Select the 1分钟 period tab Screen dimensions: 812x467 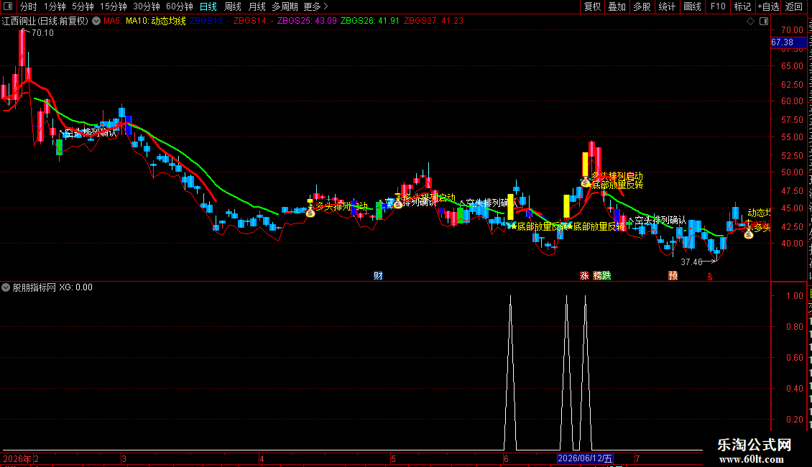pyautogui.click(x=55, y=6)
